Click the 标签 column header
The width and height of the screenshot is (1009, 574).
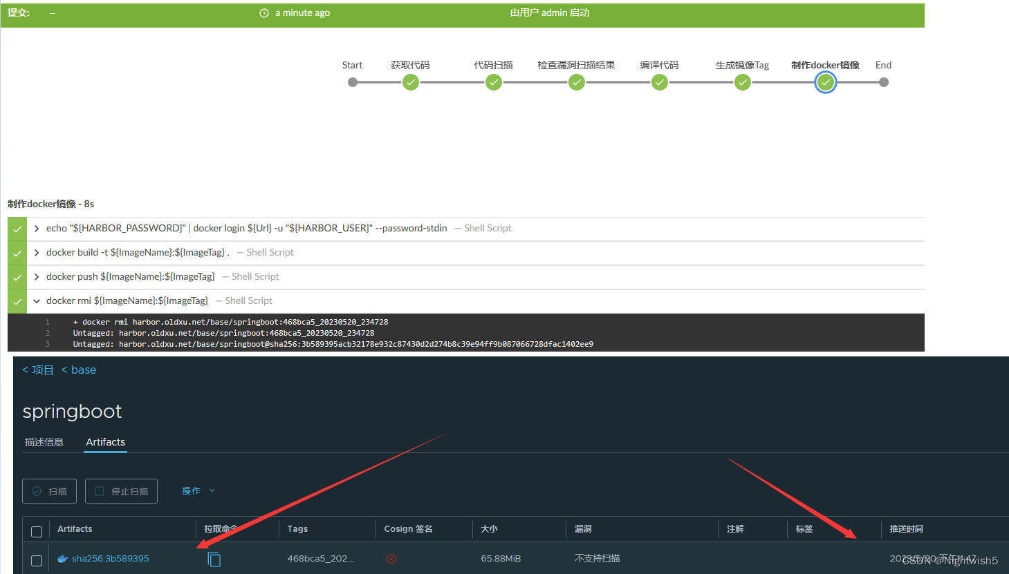804,529
